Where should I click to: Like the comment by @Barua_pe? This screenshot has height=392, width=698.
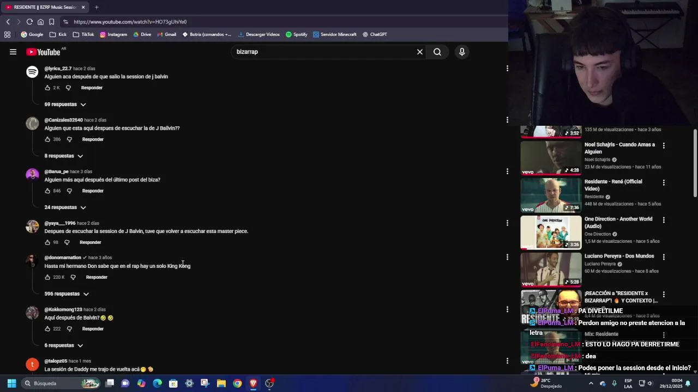pyautogui.click(x=47, y=191)
